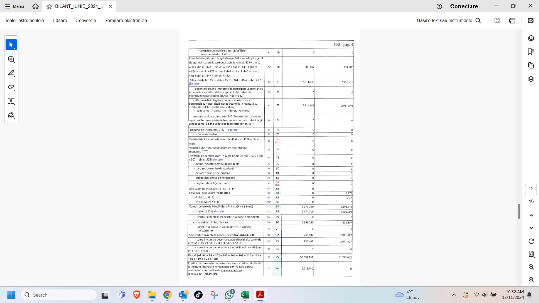This screenshot has height=303, width=539.
Task: Open the Conversie menu item
Action: (x=86, y=21)
